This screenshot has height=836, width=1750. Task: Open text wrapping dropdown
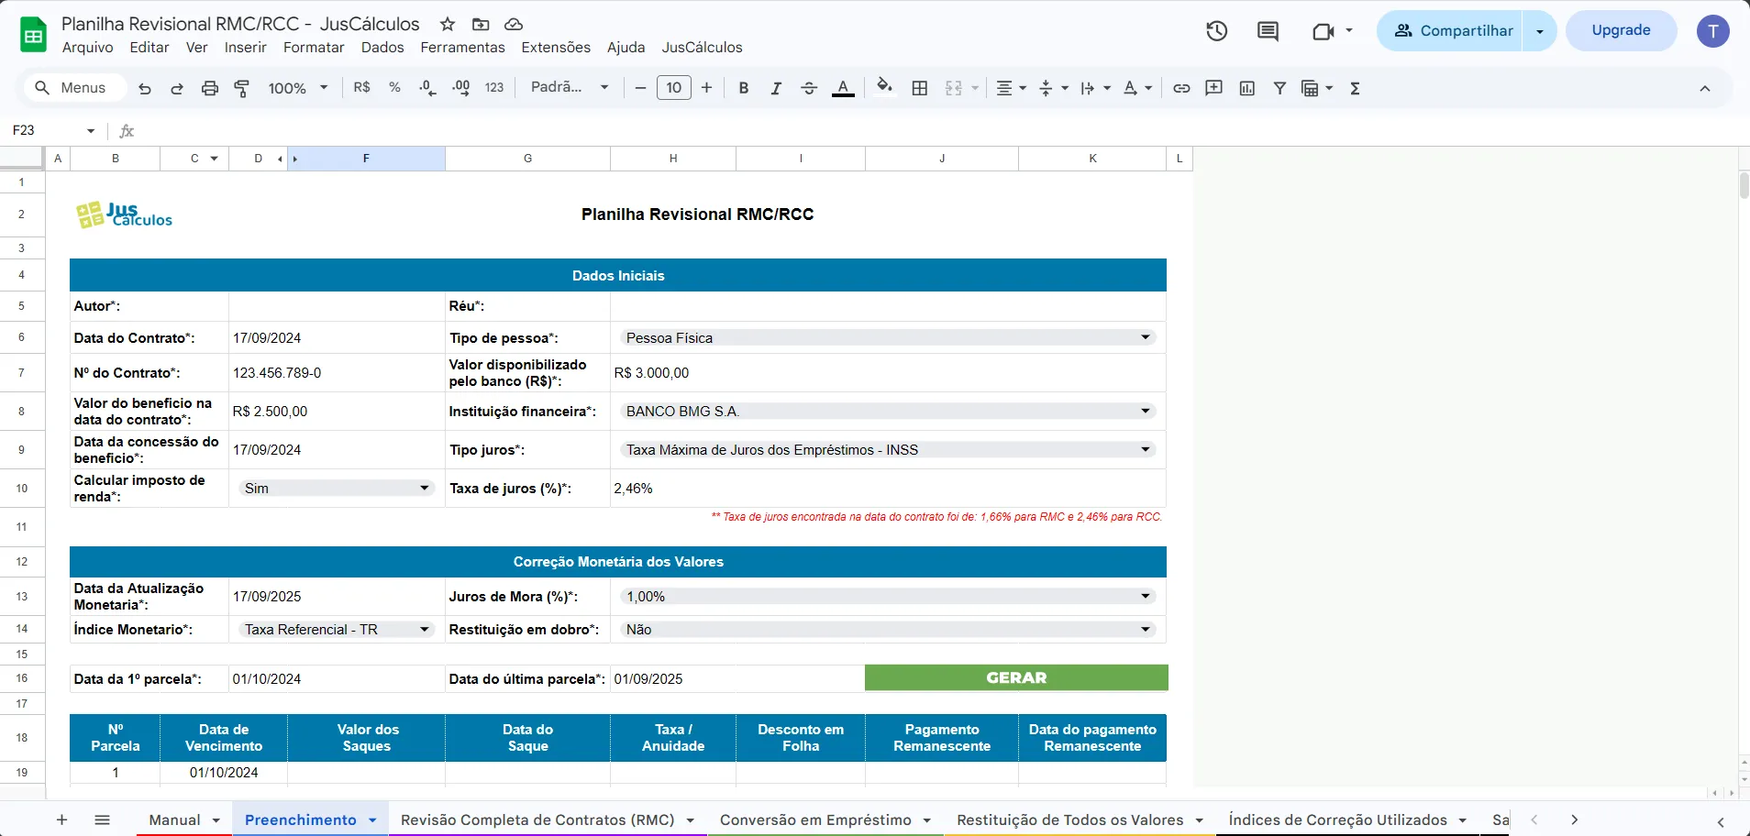coord(1096,88)
